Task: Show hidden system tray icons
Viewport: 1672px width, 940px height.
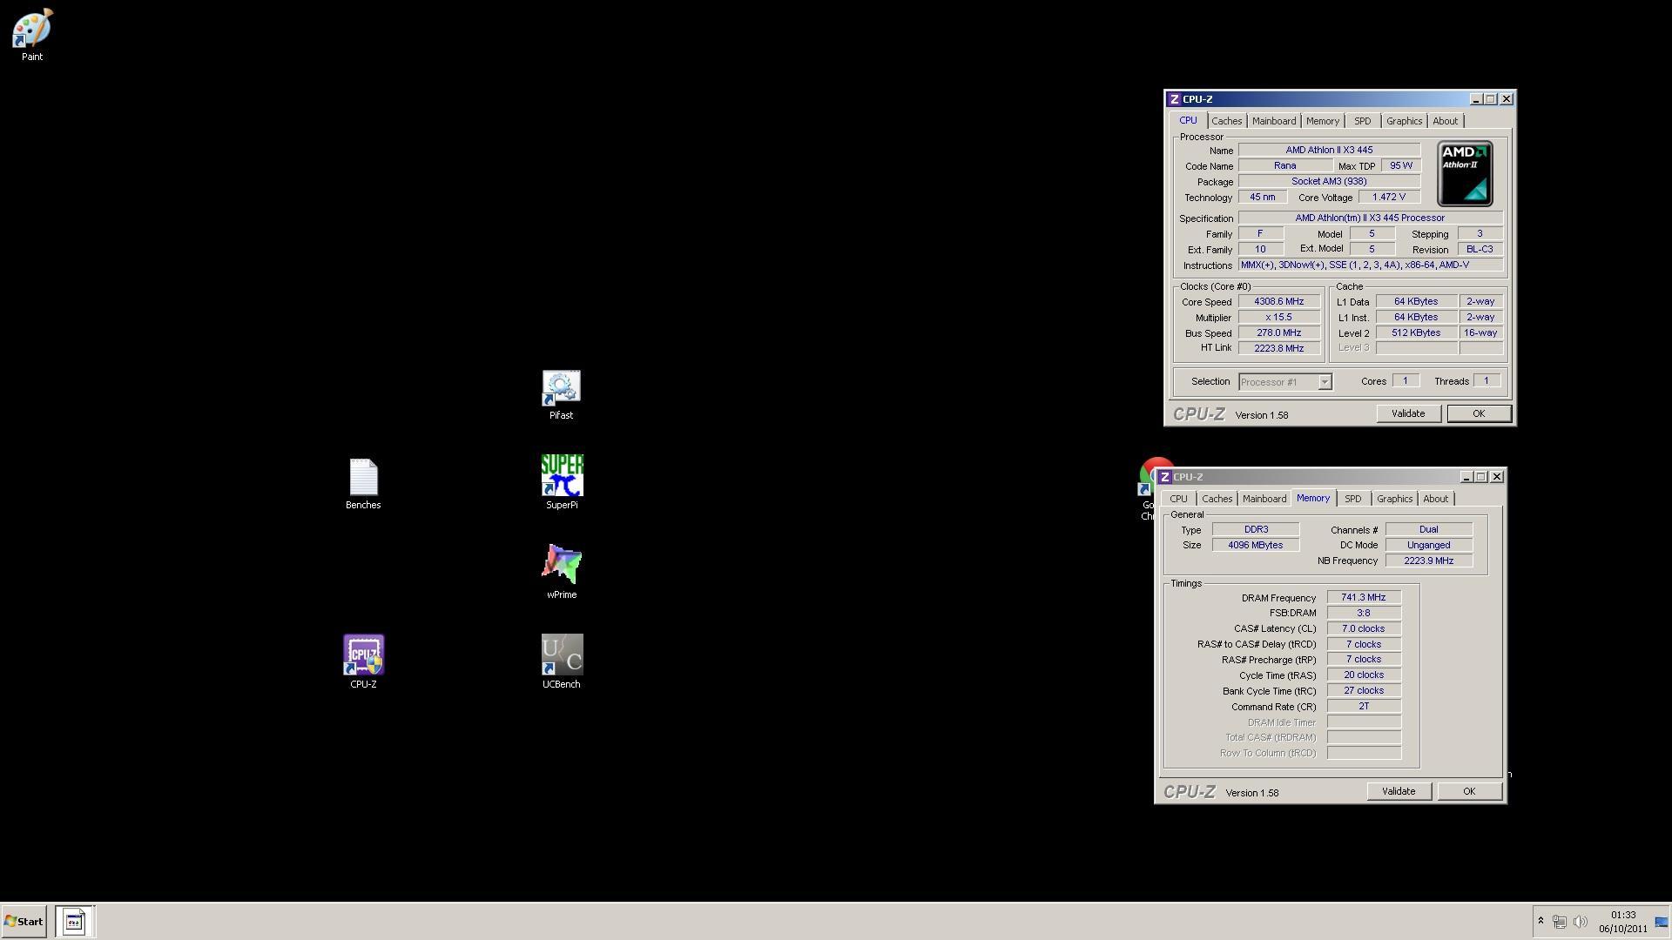Action: pos(1541,921)
